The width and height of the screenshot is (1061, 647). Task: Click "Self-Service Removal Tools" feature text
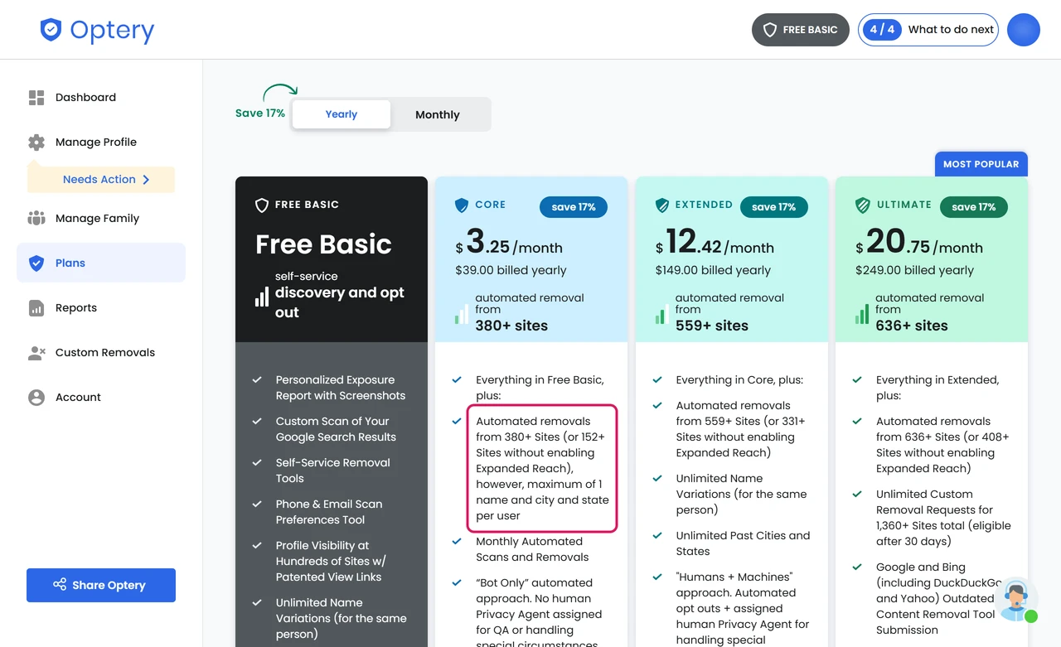point(333,471)
